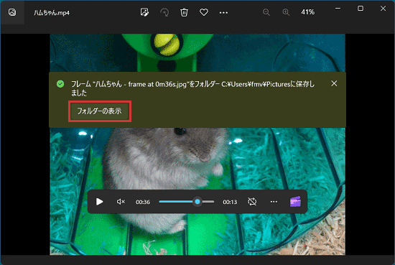
Task: Open Clipchamp video editor icon
Action: click(295, 202)
